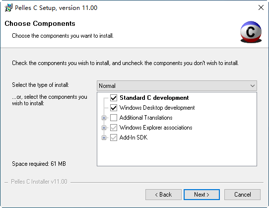The height and width of the screenshot is (208, 269).
Task: Select the Windows Desktop development label
Action: tap(157, 108)
